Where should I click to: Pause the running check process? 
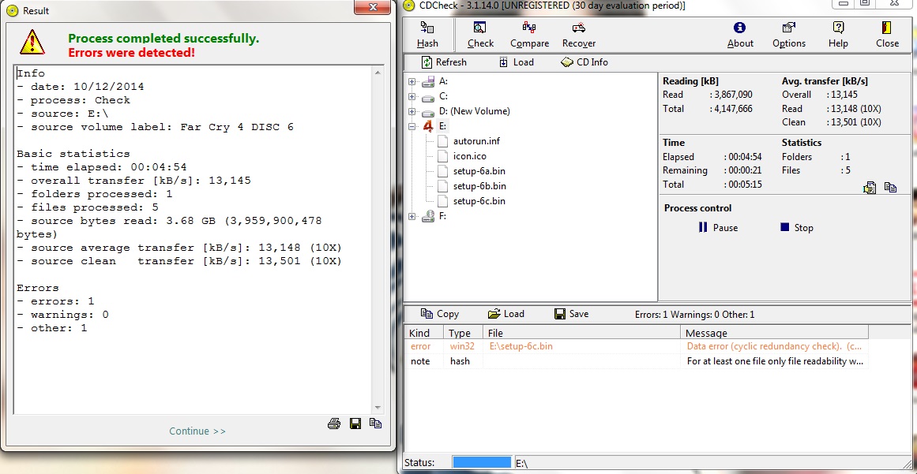click(x=718, y=228)
